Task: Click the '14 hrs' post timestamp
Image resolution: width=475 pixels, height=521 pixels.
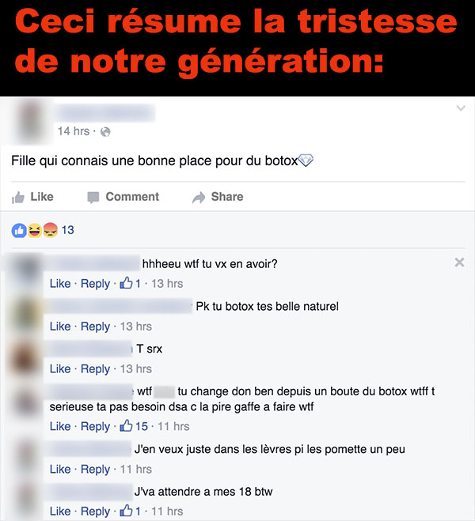Action: [x=74, y=131]
